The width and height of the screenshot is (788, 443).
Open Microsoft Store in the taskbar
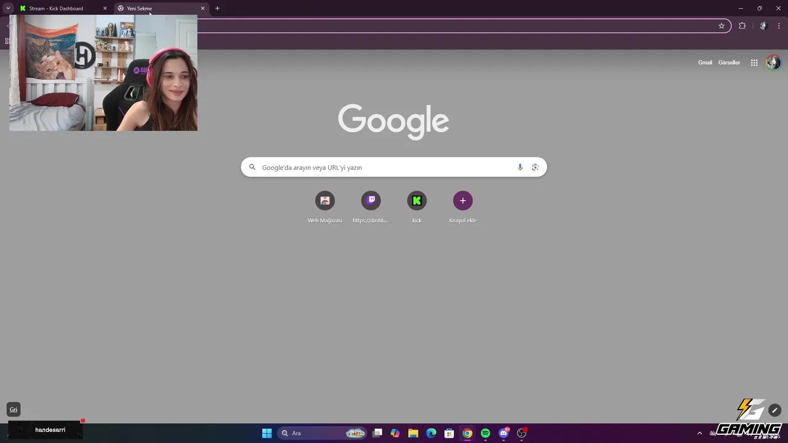(449, 433)
